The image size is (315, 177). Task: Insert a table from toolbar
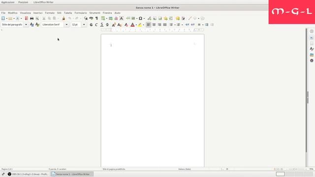pyautogui.click(x=103, y=18)
